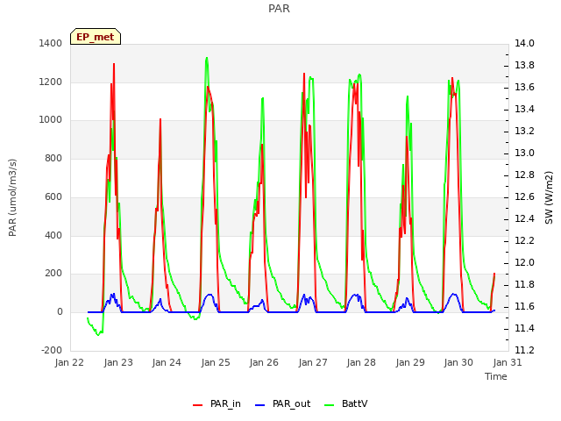Viewport: 561px width, 421px height.
Task: Click the 12.4 right axis value
Action: point(524,218)
